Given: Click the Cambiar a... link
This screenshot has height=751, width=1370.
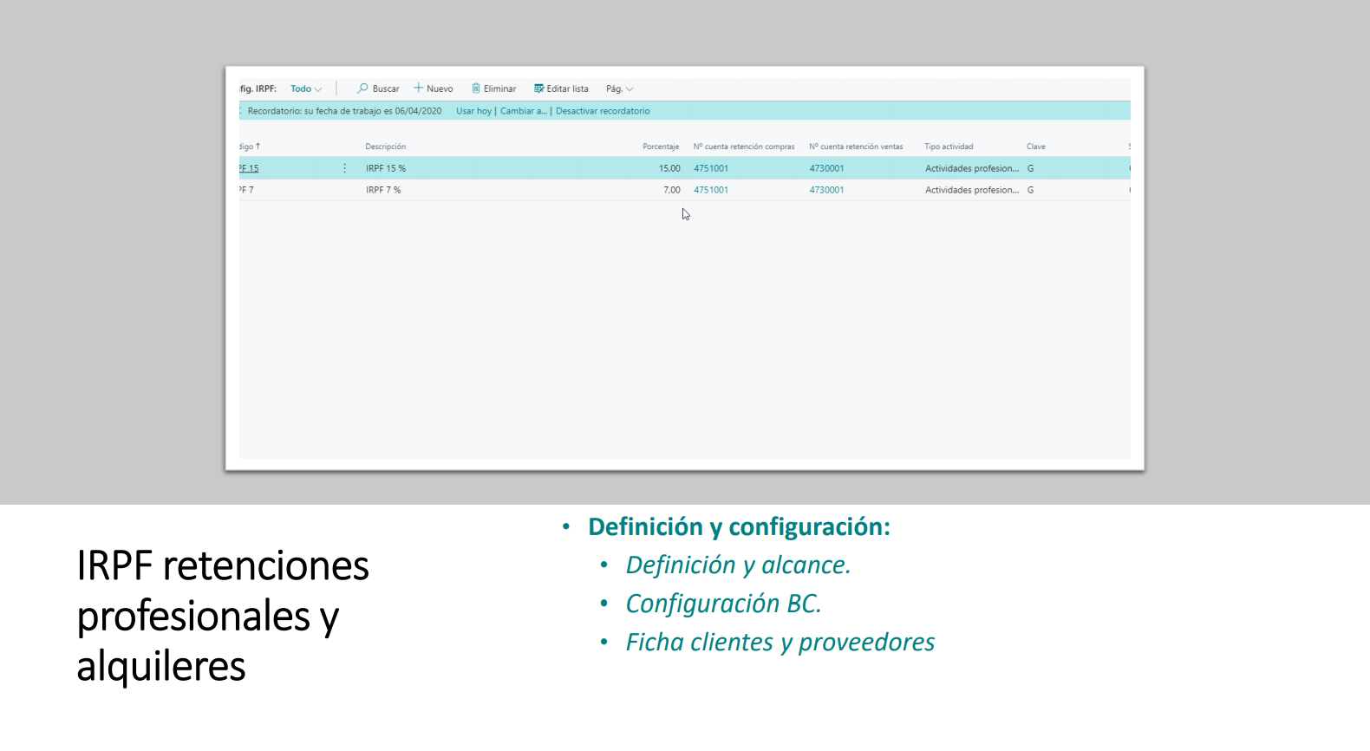Looking at the screenshot, I should (524, 111).
